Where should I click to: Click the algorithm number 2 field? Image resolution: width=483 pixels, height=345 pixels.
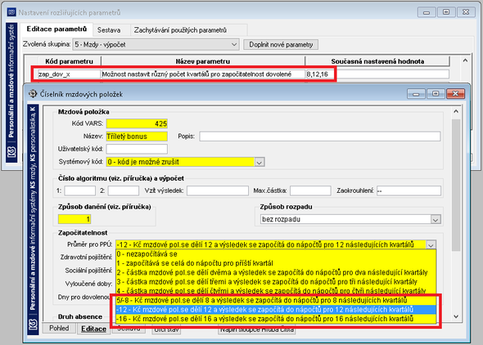[124, 190]
